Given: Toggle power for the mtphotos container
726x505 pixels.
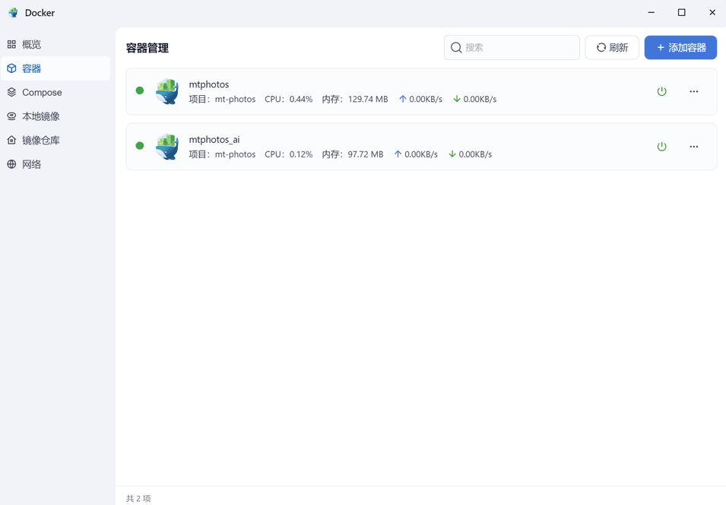Looking at the screenshot, I should [661, 91].
